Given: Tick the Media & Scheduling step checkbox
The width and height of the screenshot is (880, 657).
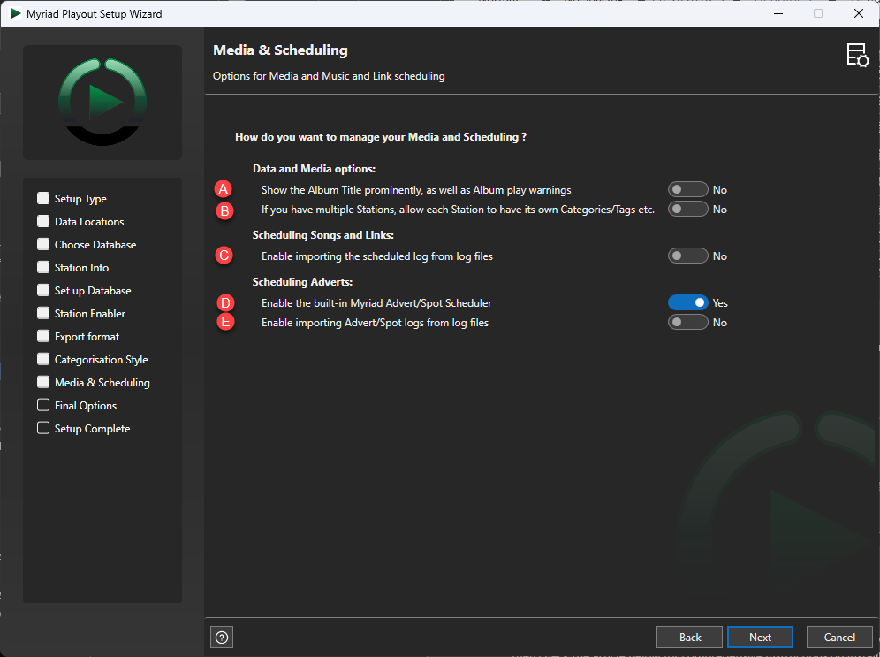Looking at the screenshot, I should pyautogui.click(x=43, y=382).
